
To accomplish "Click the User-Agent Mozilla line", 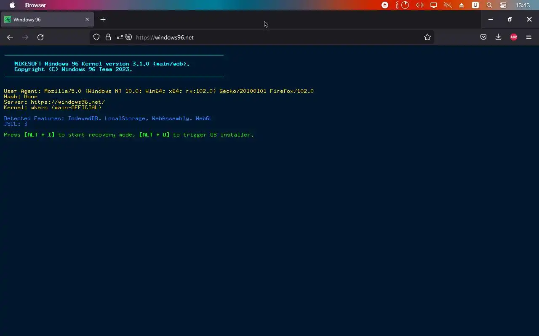I will 159,91.
